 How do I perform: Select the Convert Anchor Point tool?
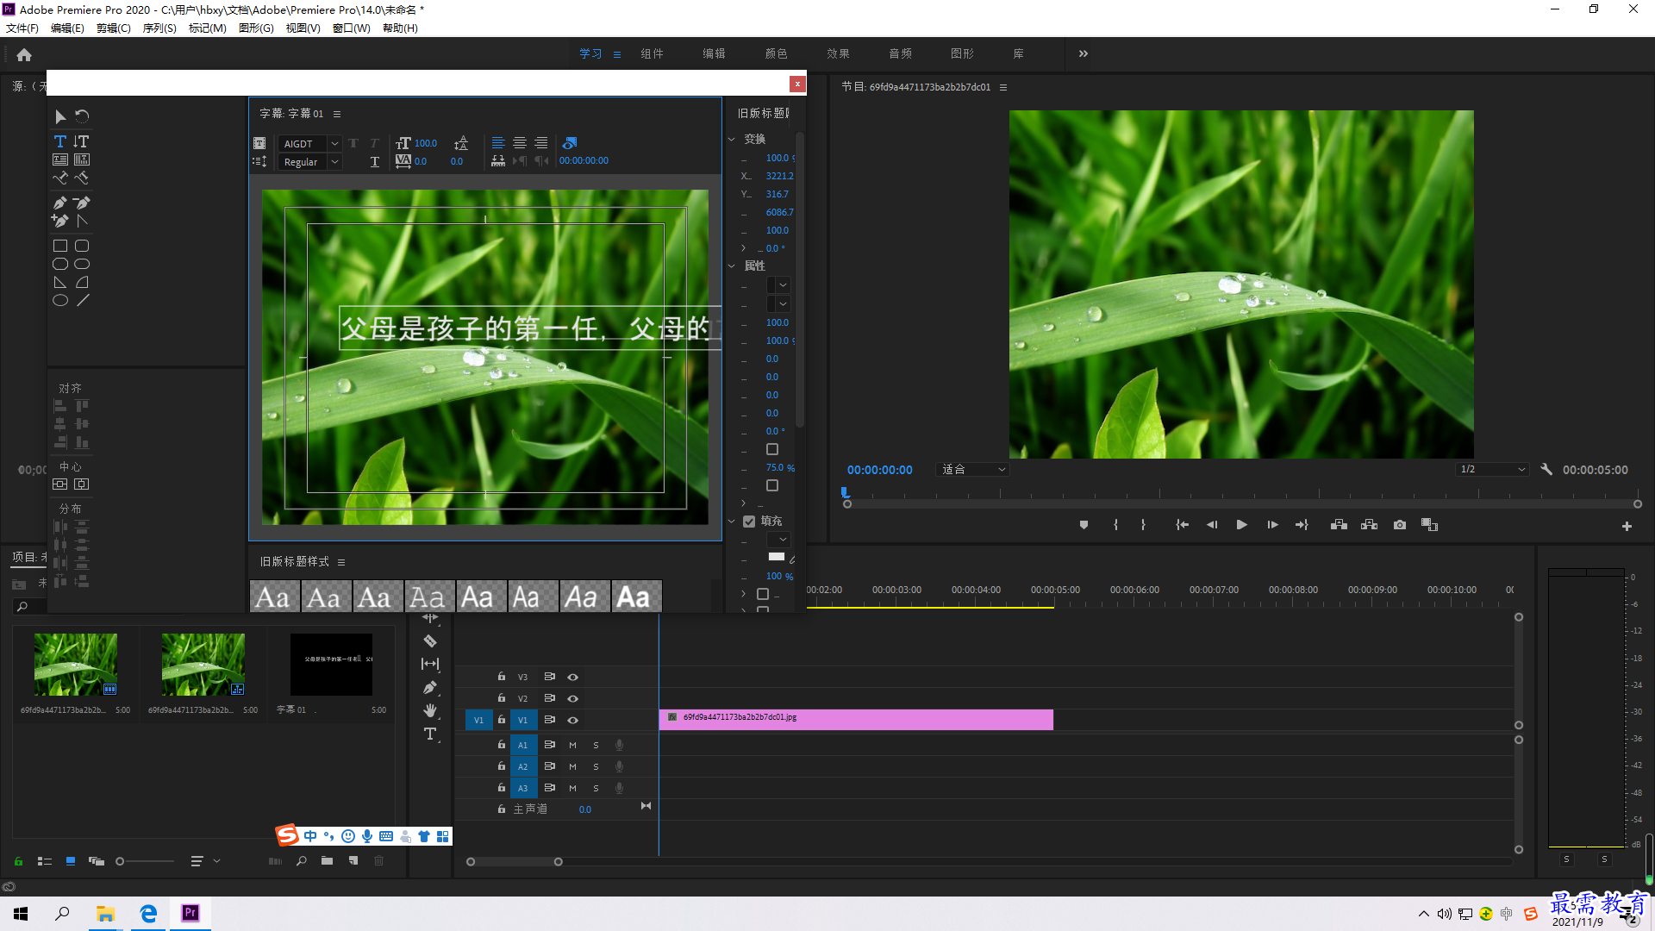82,221
